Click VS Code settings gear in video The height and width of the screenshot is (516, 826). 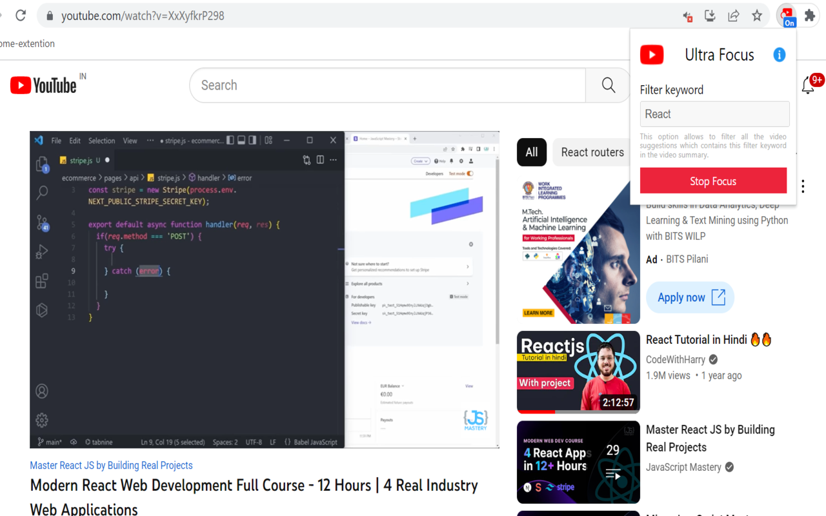pyautogui.click(x=42, y=420)
